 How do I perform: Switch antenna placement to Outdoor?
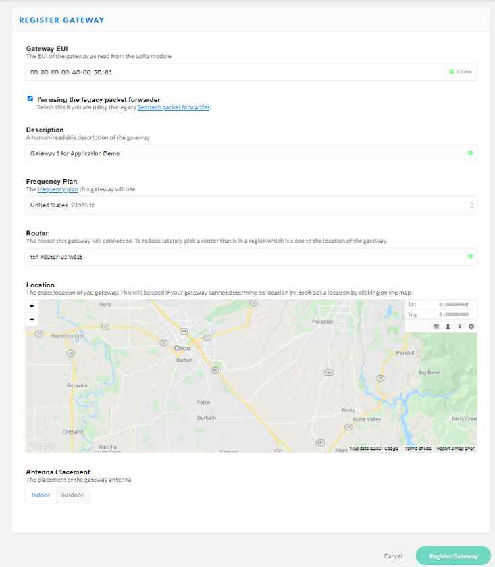pos(73,495)
